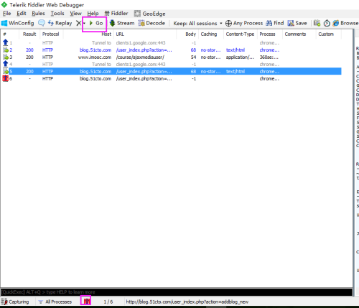
Task: Click the timer clock icon in the toolbar
Action: pyautogui.click(x=327, y=23)
